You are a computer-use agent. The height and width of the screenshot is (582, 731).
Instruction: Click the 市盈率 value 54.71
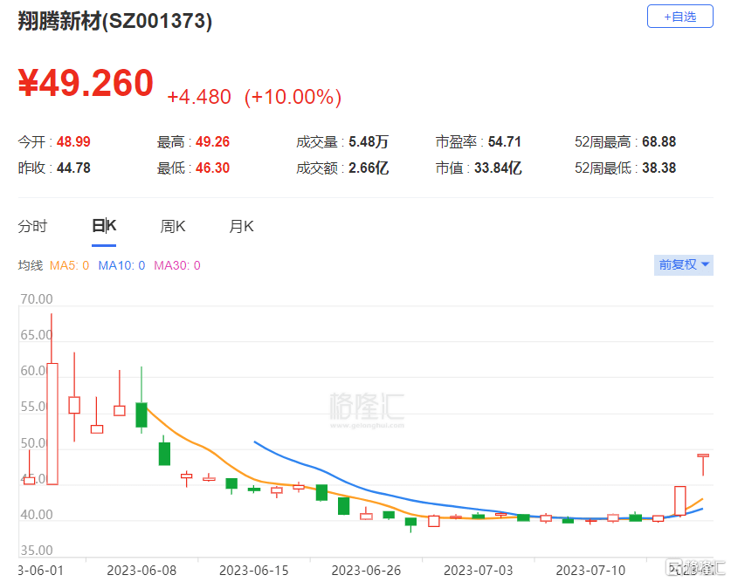[505, 142]
